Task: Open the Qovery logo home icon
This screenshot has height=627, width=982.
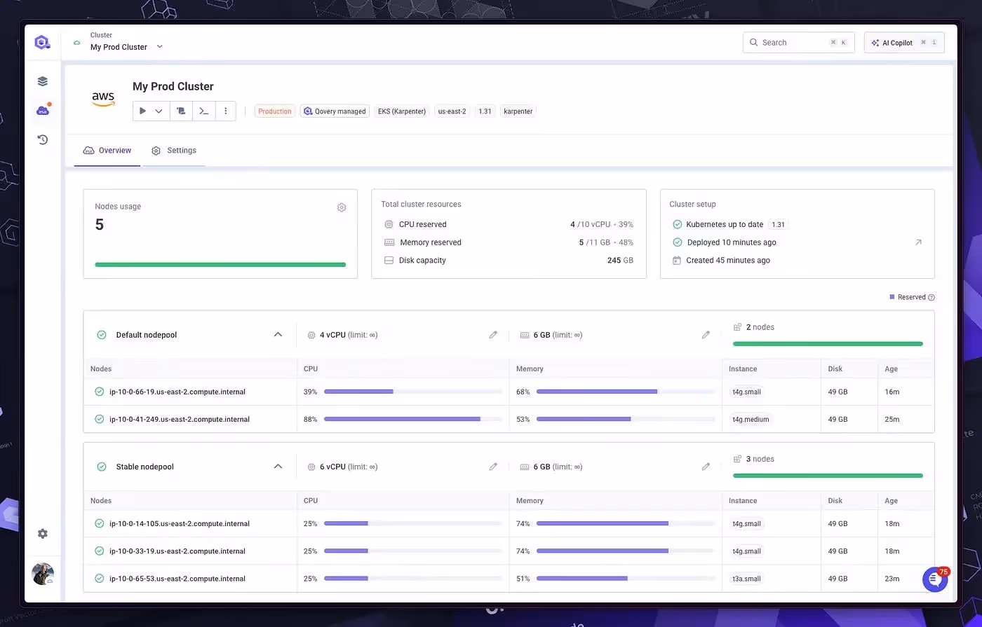Action: tap(42, 42)
